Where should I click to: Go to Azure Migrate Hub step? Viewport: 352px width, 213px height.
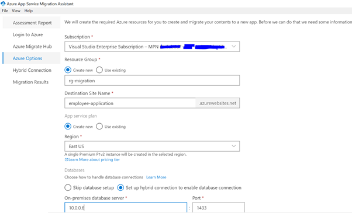[32, 46]
